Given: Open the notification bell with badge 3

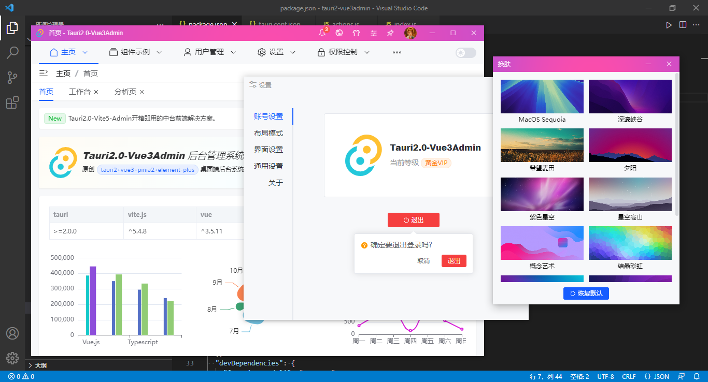Looking at the screenshot, I should click(x=322, y=33).
